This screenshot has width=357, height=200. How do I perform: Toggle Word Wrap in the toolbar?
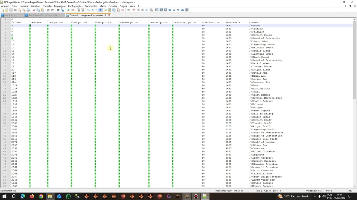point(88,10)
